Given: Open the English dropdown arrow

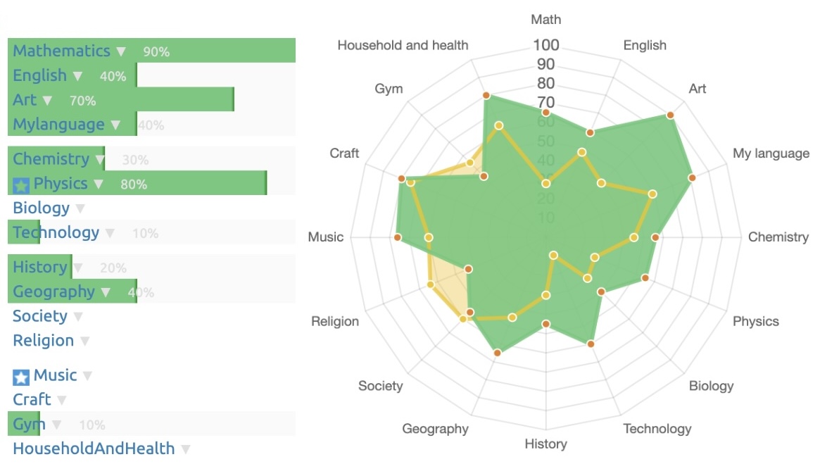Looking at the screenshot, I should click(77, 76).
